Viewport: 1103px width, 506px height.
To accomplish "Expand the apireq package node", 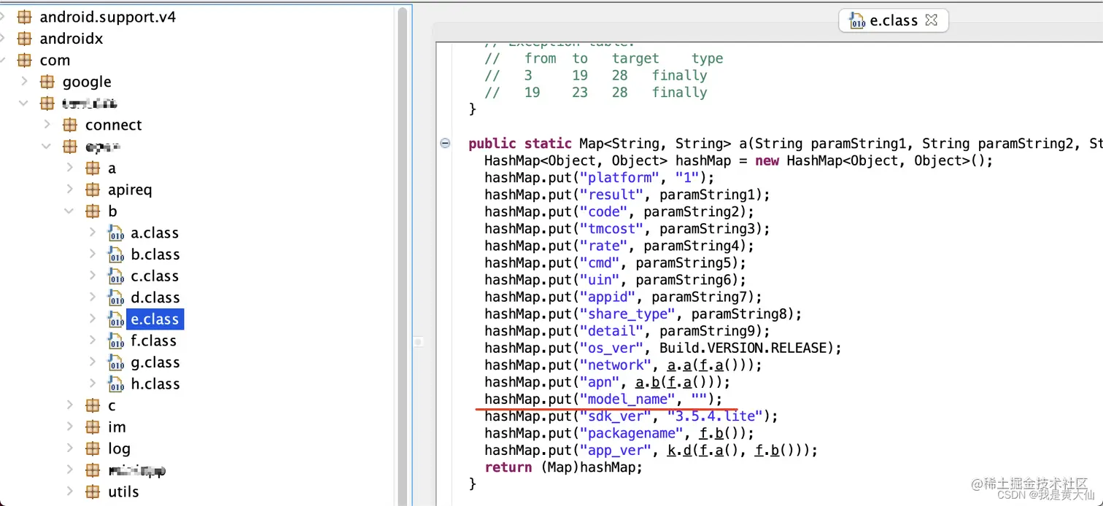I will [x=70, y=190].
